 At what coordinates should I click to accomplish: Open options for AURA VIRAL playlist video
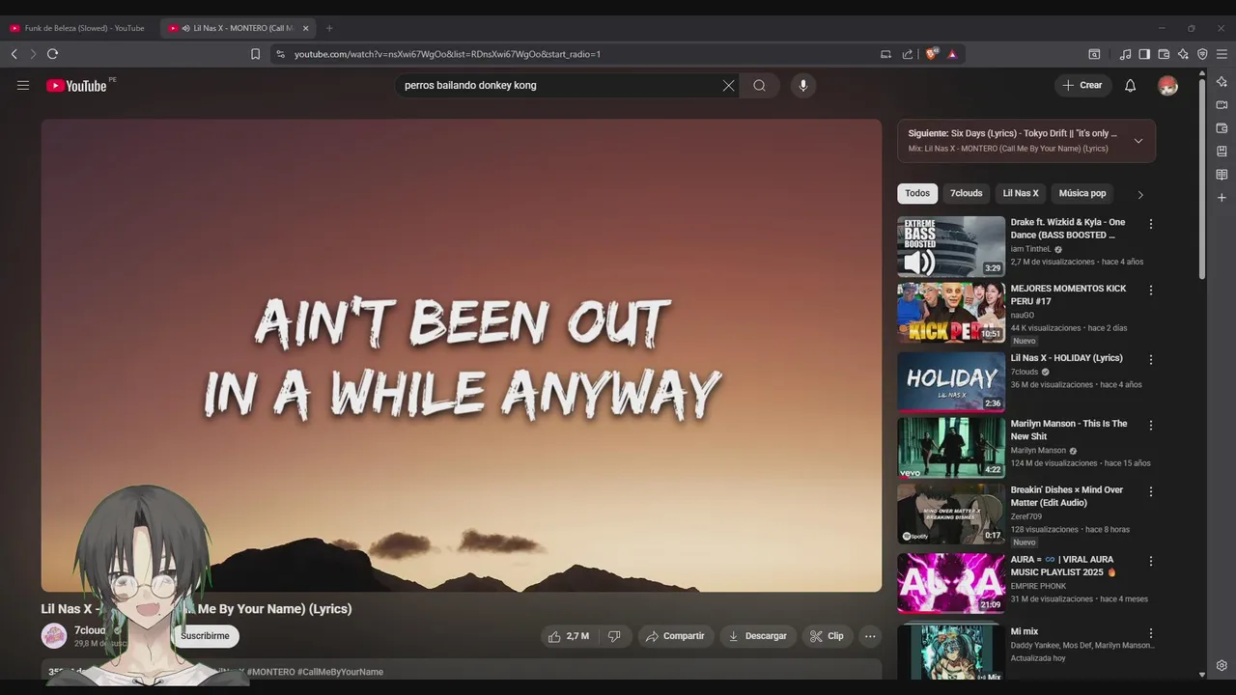tap(1150, 561)
